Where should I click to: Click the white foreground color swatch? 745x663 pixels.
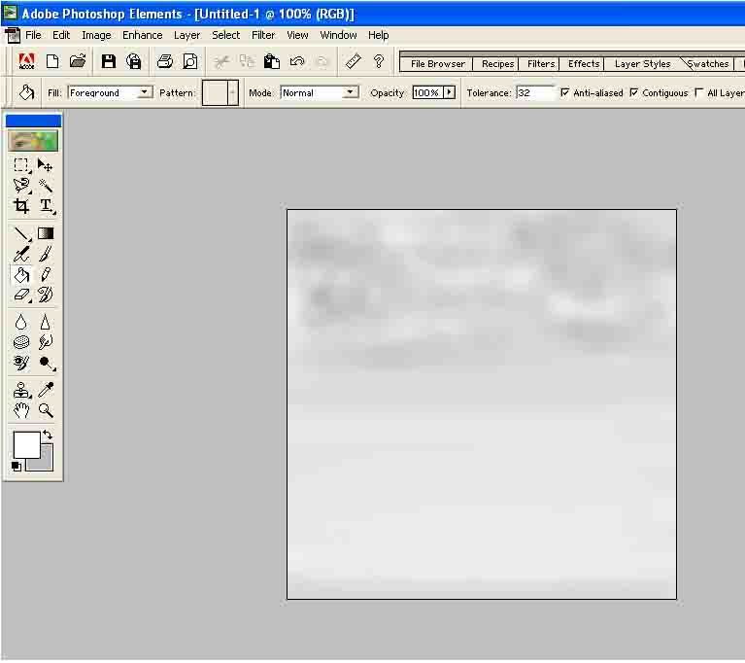pyautogui.click(x=26, y=445)
